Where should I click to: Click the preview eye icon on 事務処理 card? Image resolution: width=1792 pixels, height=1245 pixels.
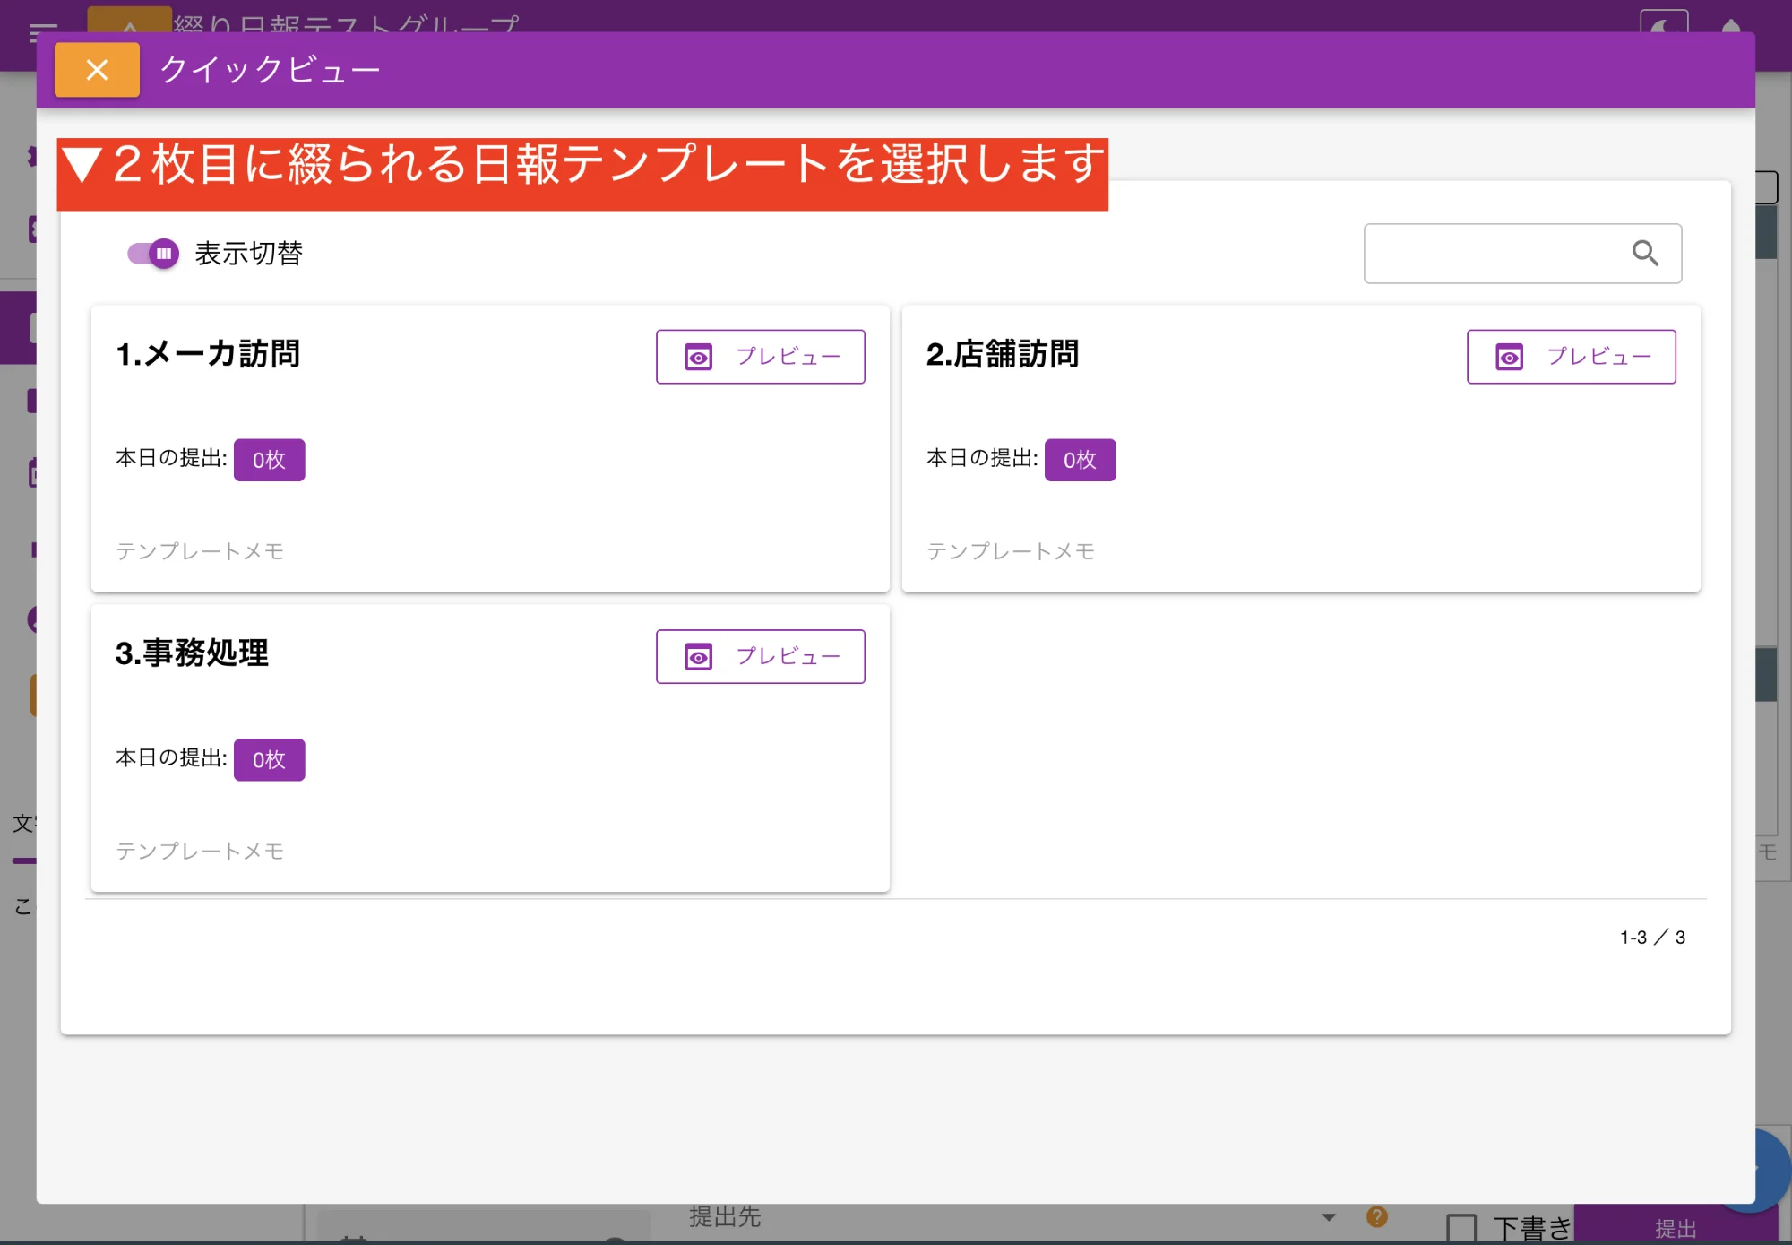coord(697,655)
